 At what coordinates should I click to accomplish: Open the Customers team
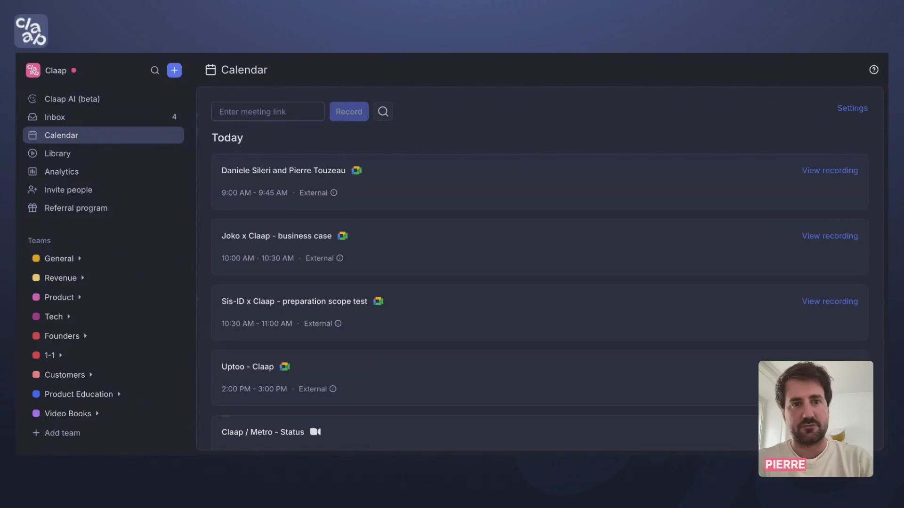pos(65,375)
